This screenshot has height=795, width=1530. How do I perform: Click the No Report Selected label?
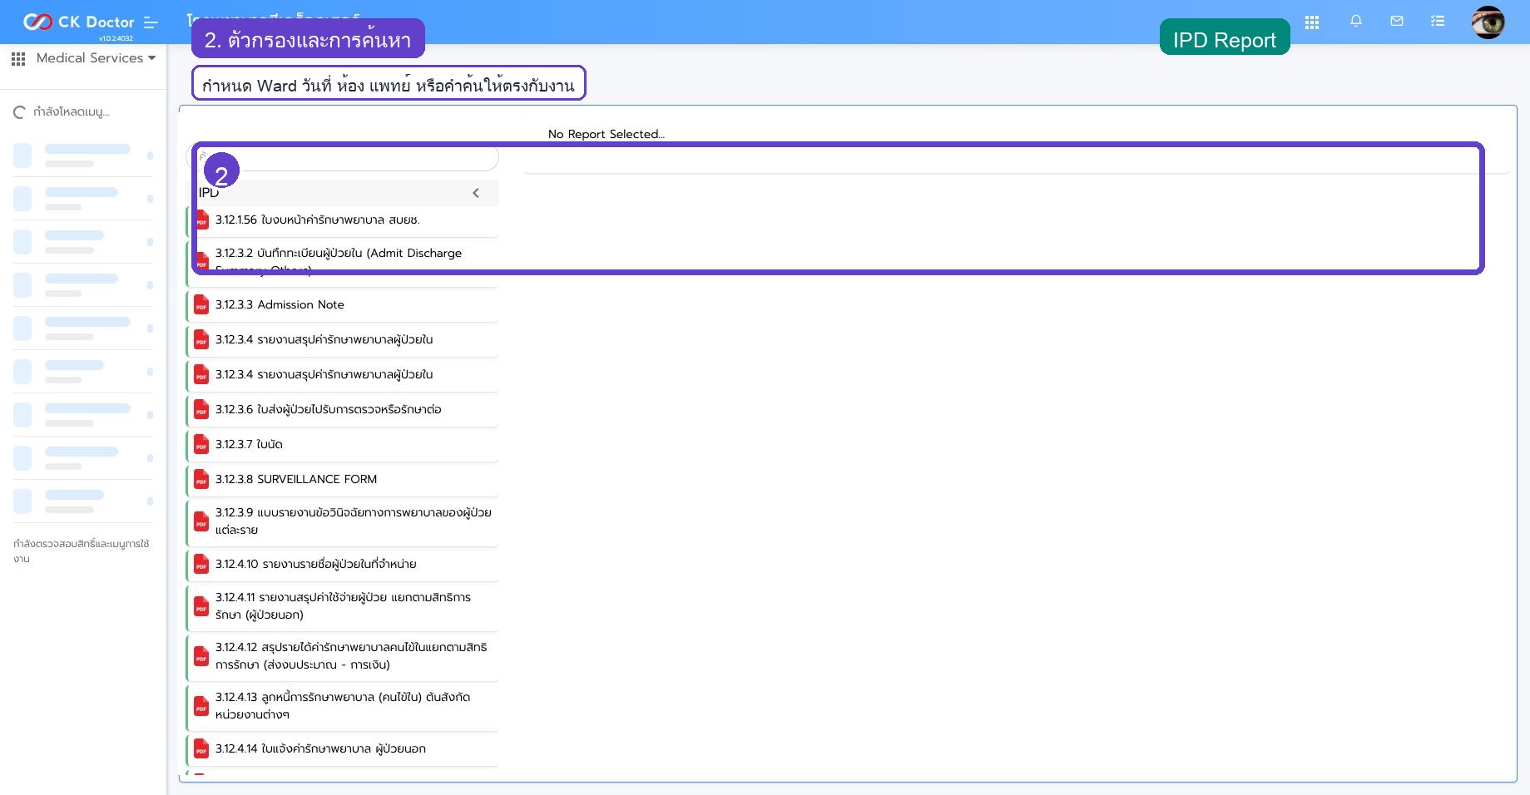pyautogui.click(x=606, y=134)
